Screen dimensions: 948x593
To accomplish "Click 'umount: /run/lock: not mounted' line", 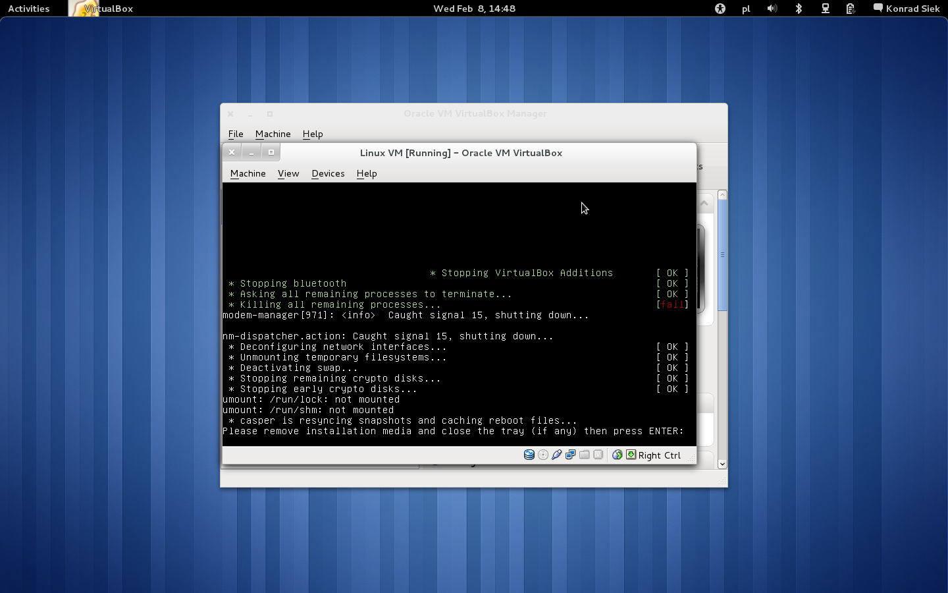I will pyautogui.click(x=311, y=399).
